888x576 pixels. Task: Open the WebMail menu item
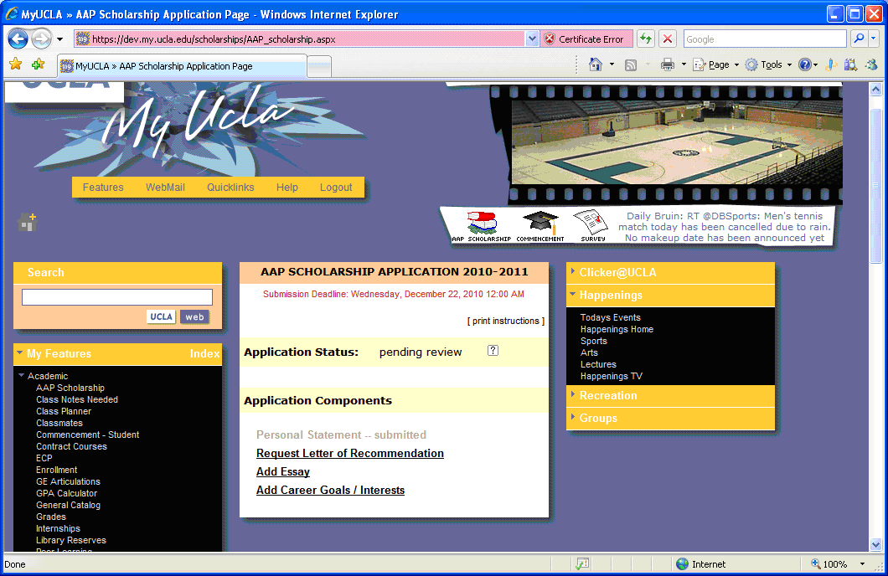click(165, 188)
